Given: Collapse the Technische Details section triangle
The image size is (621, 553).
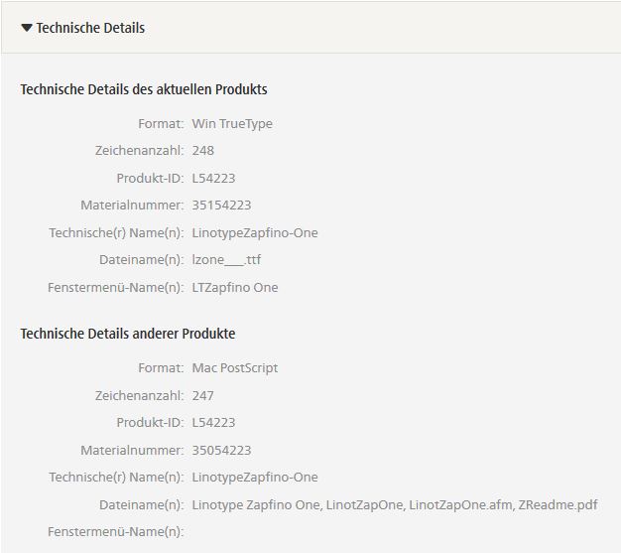Looking at the screenshot, I should click(x=27, y=28).
